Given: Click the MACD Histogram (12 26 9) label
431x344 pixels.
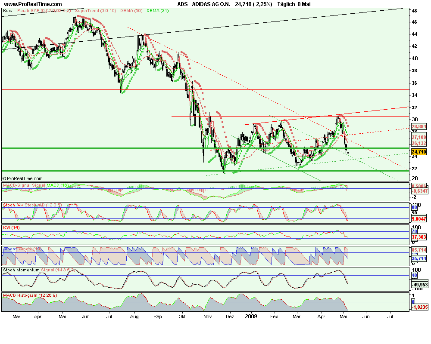Looking at the screenshot, I should coord(29,295).
